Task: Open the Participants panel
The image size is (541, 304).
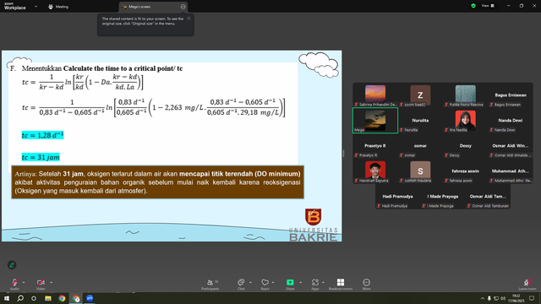Action: [x=210, y=285]
